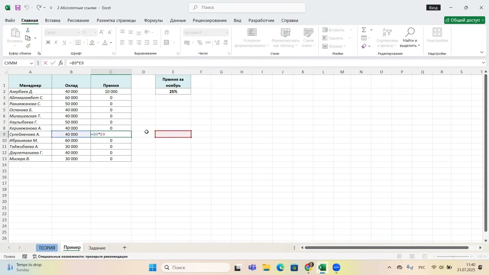Image resolution: width=489 pixels, height=275 pixels.
Task: Open the font name Calibri dropdown
Action: (x=79, y=32)
